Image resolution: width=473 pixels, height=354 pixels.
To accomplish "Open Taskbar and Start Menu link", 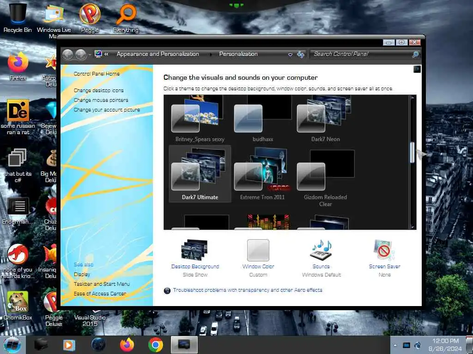I will point(102,284).
